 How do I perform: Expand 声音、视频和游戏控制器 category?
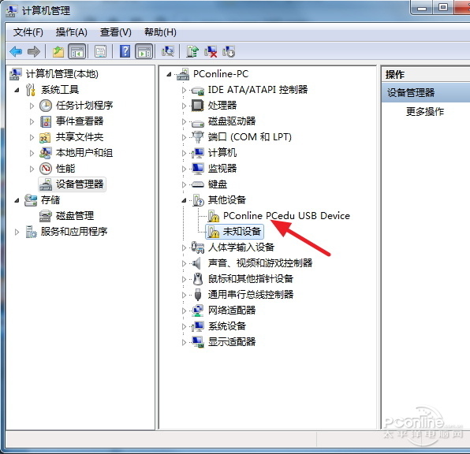tap(184, 263)
